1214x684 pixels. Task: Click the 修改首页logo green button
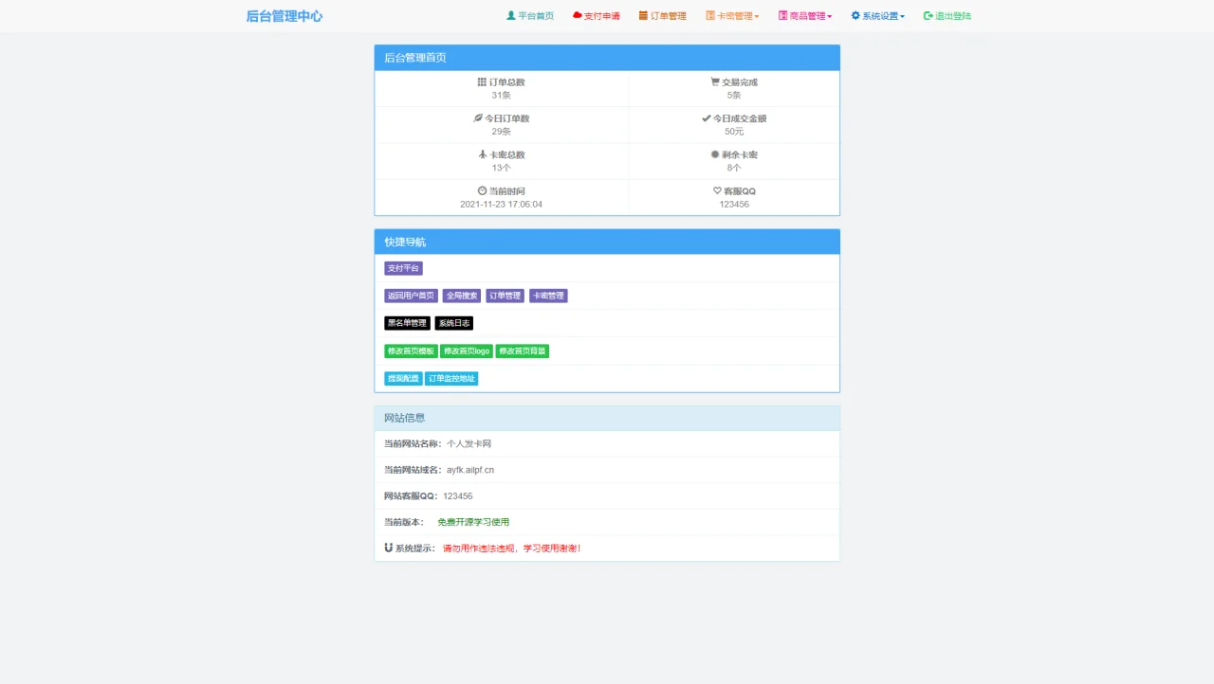coord(465,351)
